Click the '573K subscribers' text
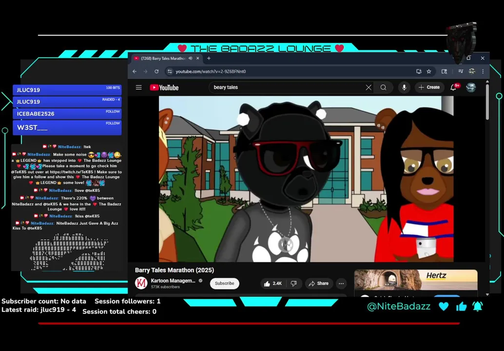The image size is (504, 351). 165,287
